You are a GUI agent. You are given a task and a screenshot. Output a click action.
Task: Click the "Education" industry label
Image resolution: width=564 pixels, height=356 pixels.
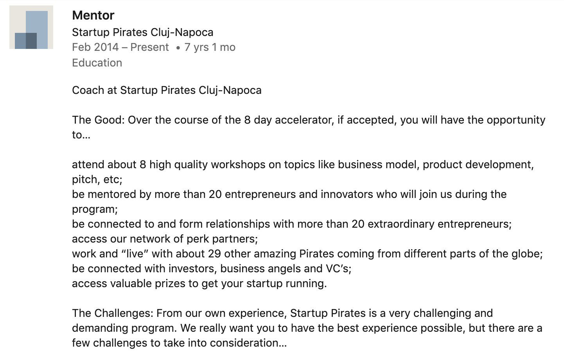(x=97, y=63)
